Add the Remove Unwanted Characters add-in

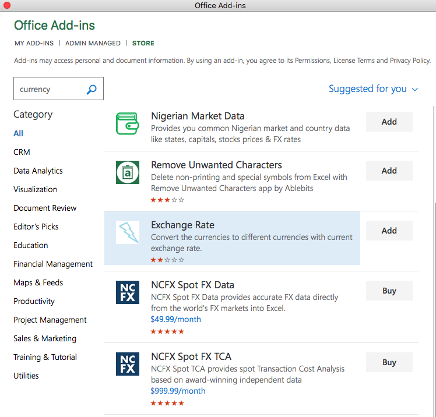[389, 171]
